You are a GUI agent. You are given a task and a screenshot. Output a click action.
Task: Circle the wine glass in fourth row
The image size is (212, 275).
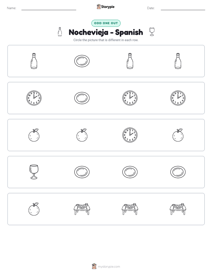34,172
